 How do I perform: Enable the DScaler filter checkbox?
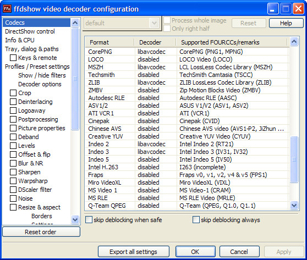click(13, 190)
